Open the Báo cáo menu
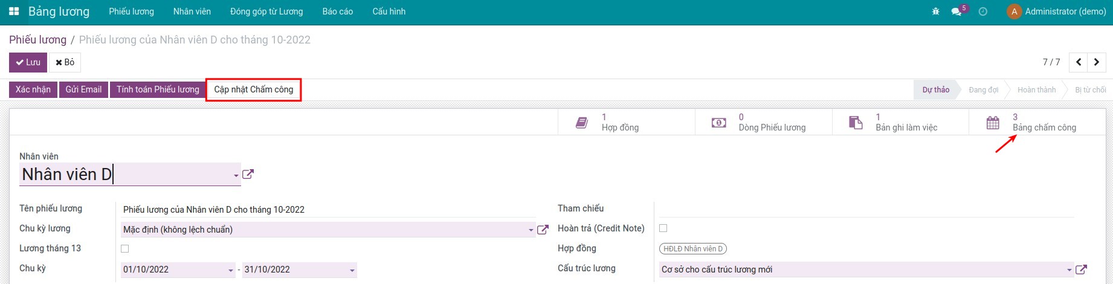1113x284 pixels. pyautogui.click(x=337, y=11)
